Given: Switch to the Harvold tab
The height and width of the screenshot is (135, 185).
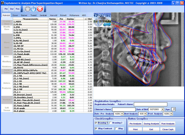Looking at the screenshot, I should [53, 15].
